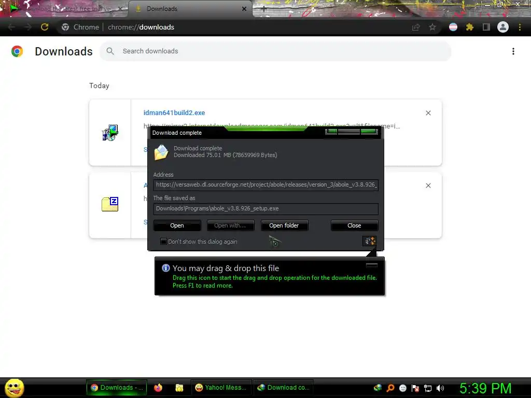Click the 5:39 PM clock

pos(485,388)
